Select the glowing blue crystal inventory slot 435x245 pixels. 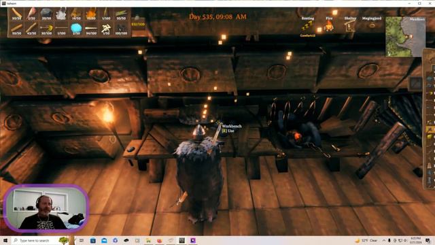point(76,29)
